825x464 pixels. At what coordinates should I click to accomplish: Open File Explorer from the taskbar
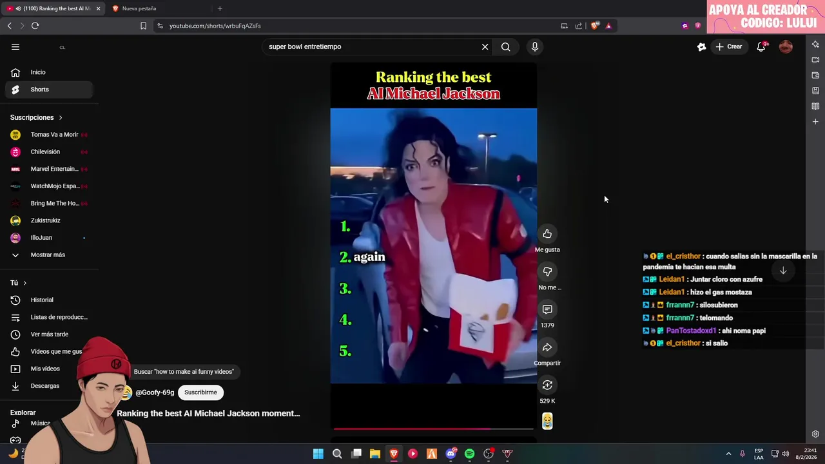click(x=375, y=454)
